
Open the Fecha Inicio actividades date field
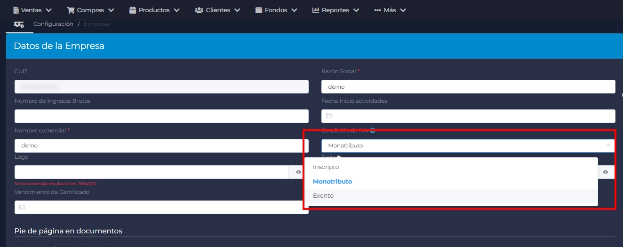point(468,116)
